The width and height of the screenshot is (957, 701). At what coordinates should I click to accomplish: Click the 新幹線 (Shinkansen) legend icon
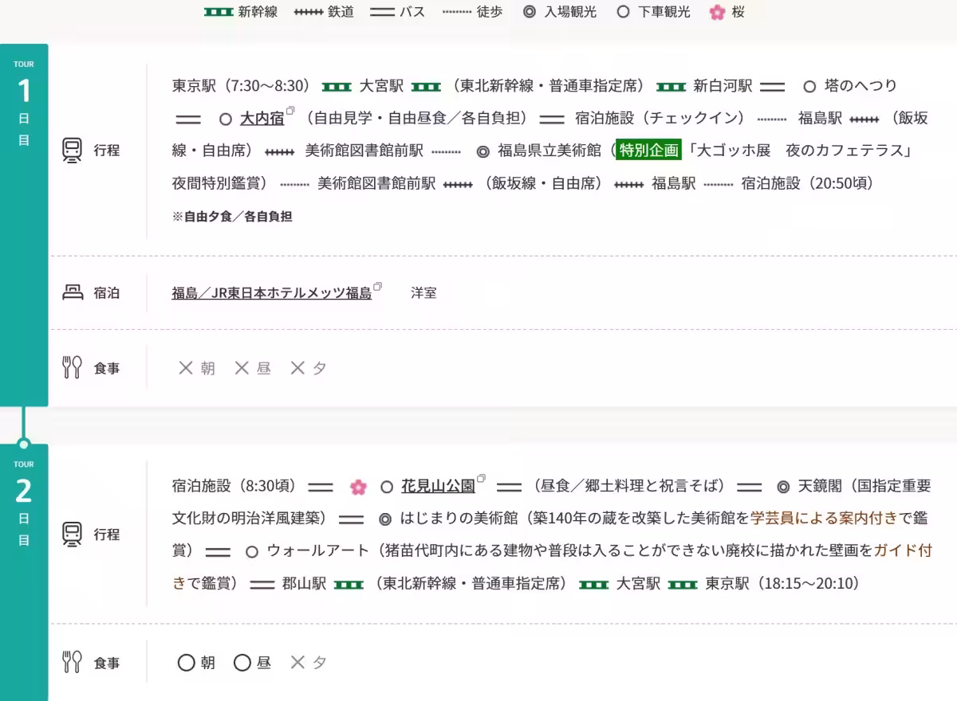click(219, 12)
